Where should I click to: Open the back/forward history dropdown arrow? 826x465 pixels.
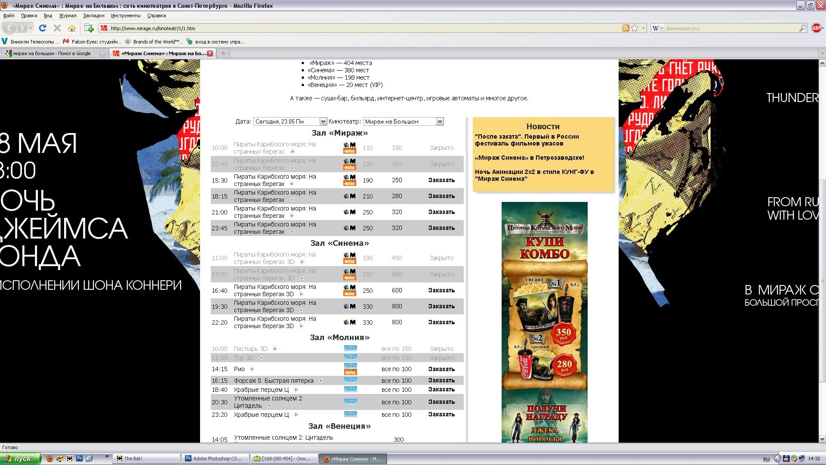[x=31, y=28]
